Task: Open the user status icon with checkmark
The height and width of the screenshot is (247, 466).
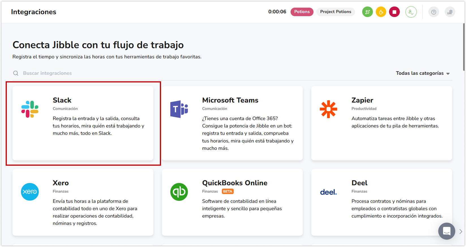Action: 411,12
